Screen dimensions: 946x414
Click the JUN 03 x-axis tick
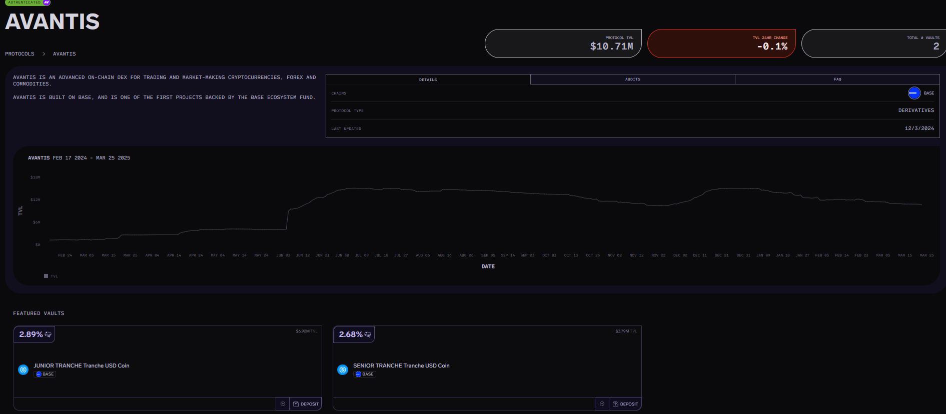point(283,255)
